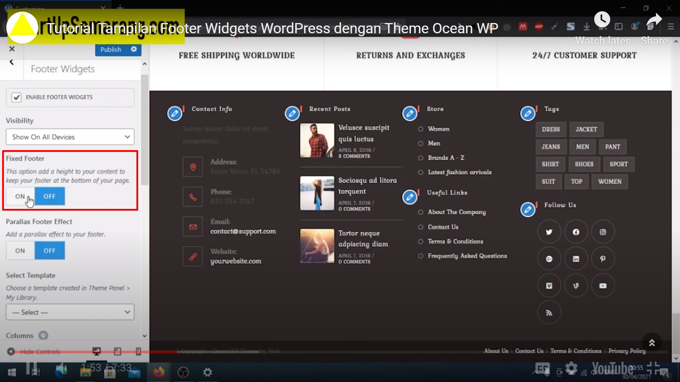The height and width of the screenshot is (382, 680).
Task: Click the contact@support.com email link
Action: click(243, 232)
